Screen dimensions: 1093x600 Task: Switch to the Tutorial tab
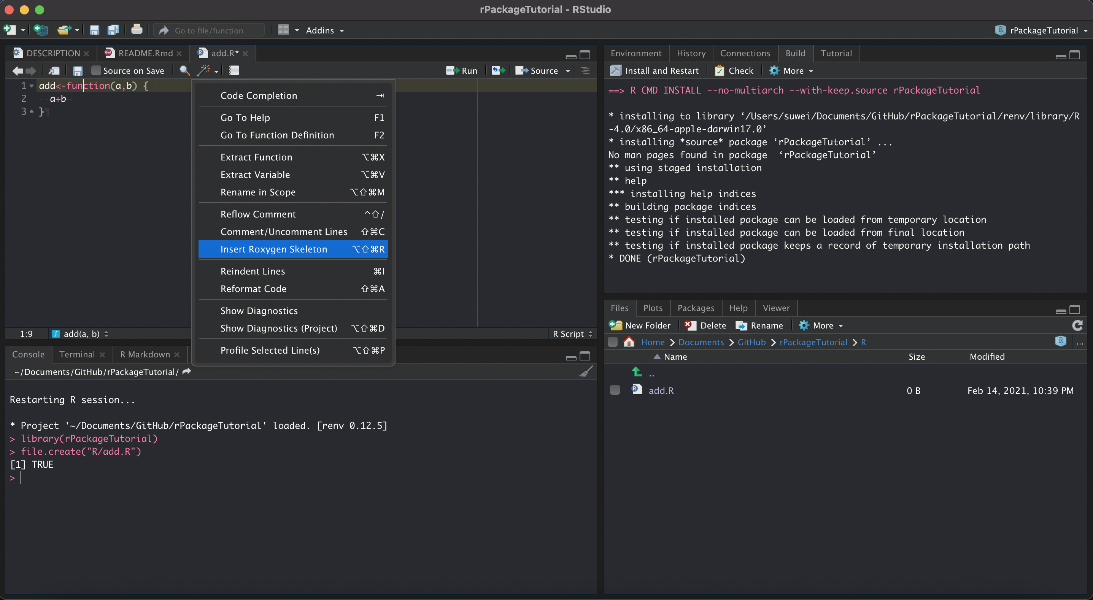pos(836,52)
